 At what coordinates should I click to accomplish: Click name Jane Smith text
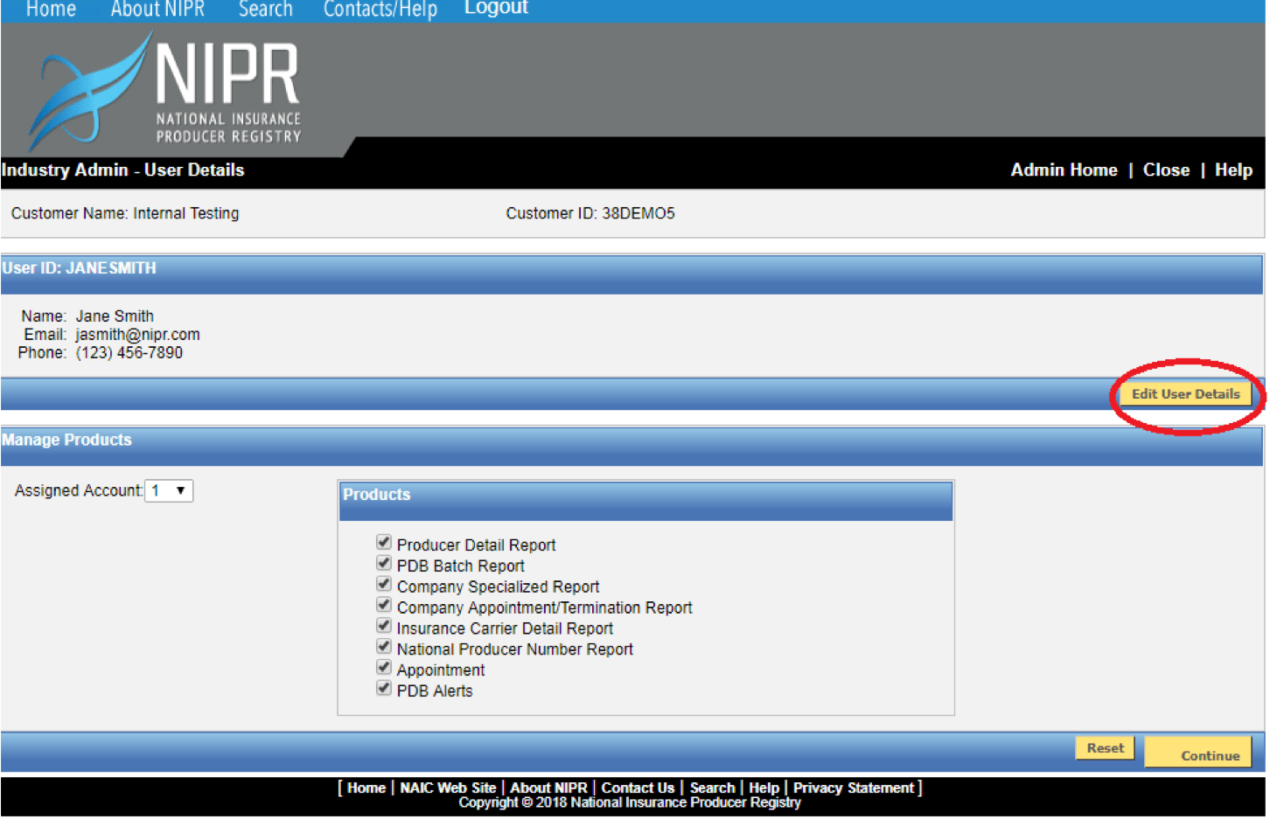[115, 316]
